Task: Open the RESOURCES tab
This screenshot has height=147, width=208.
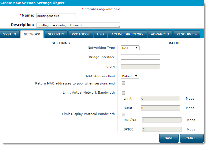Action: (x=186, y=34)
